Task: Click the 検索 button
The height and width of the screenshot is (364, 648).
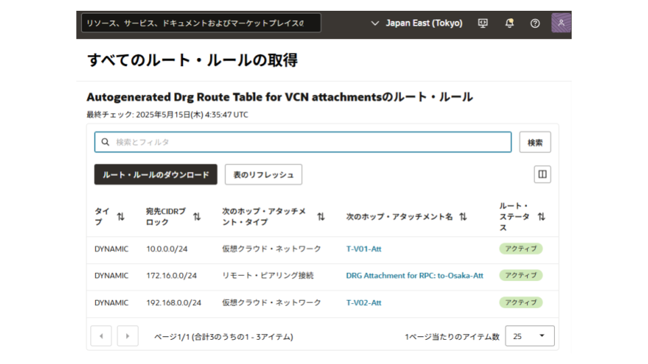Action: click(535, 142)
